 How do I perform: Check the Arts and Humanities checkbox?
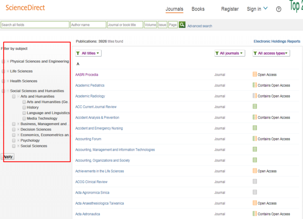point(14,97)
